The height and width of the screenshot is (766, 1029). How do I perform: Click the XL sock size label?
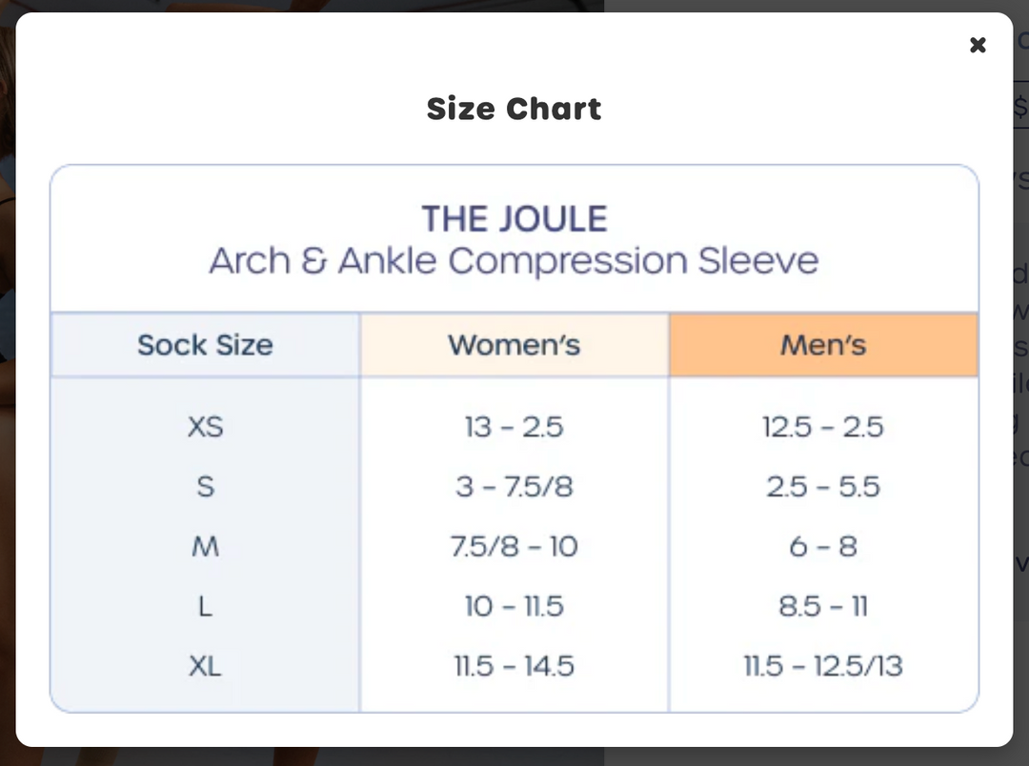point(204,667)
